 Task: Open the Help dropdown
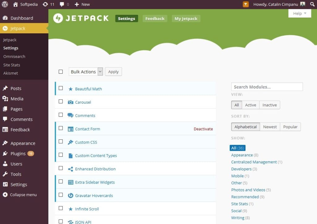click(299, 13)
